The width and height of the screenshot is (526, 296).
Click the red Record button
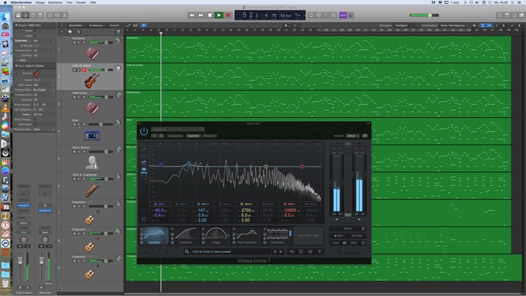click(x=228, y=15)
